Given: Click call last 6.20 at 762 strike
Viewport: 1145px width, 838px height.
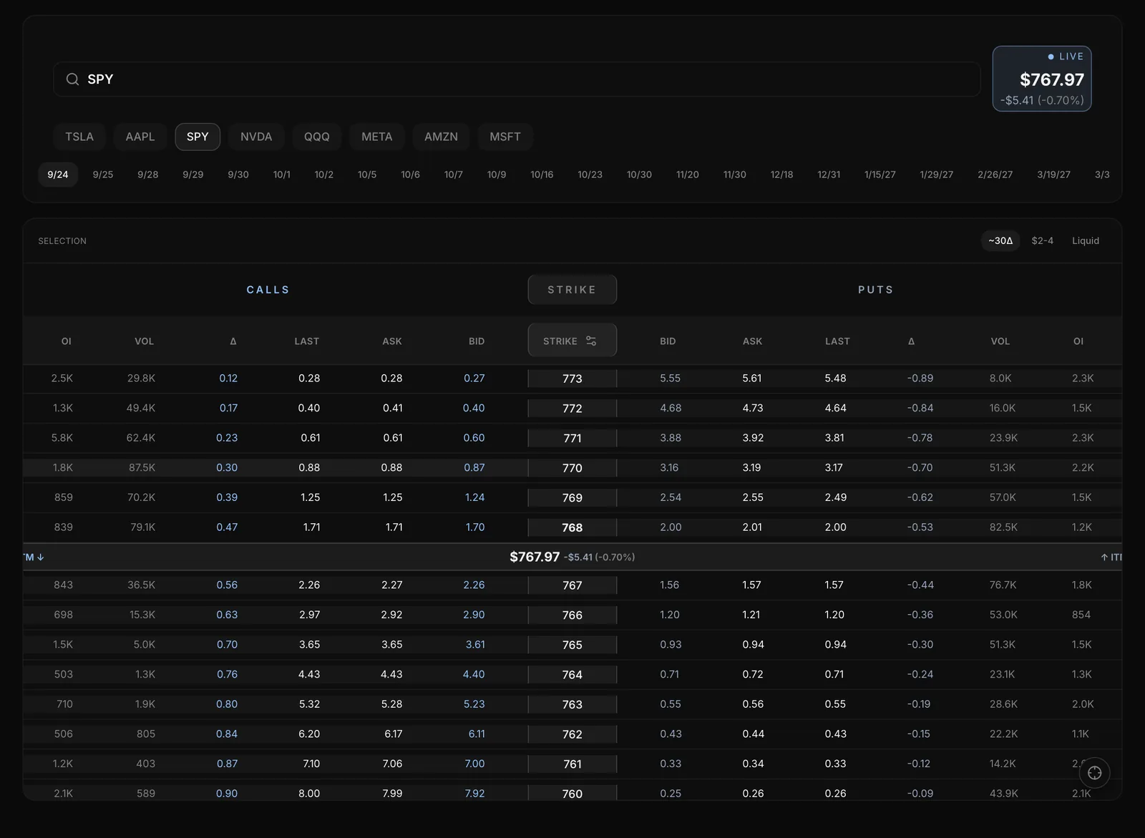Looking at the screenshot, I should pyautogui.click(x=309, y=734).
